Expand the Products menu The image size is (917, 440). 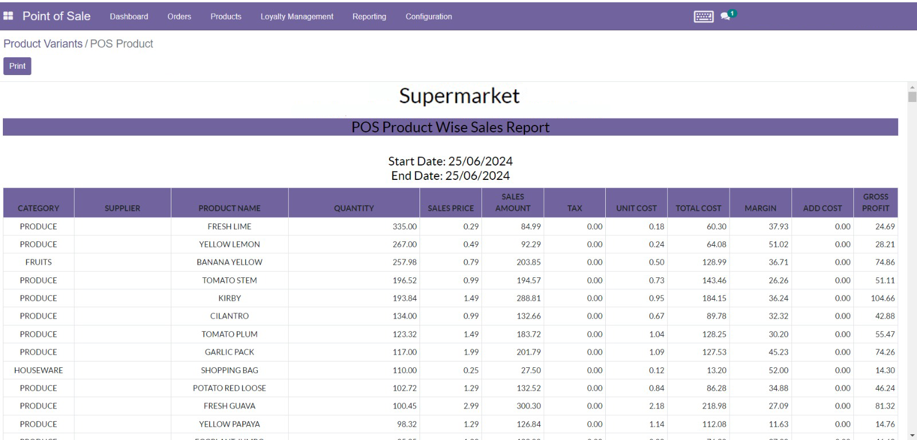[226, 17]
